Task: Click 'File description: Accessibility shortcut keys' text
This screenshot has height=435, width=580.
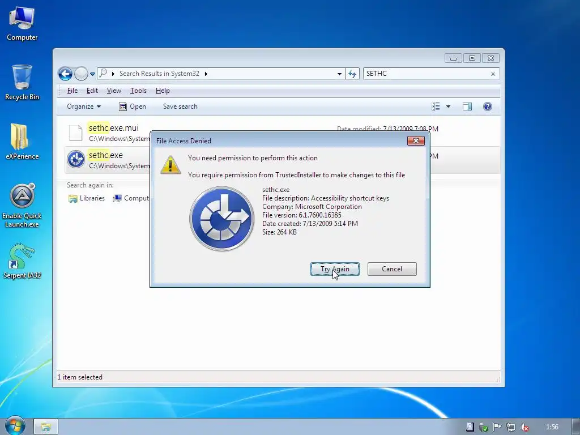Action: click(326, 198)
